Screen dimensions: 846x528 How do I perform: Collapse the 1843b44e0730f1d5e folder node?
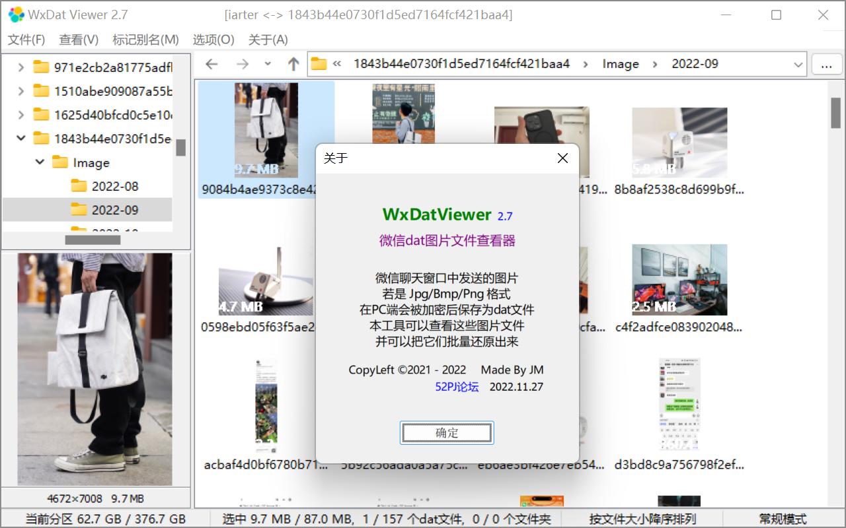click(x=20, y=139)
